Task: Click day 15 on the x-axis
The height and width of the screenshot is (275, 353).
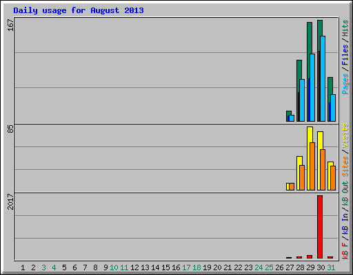Action: [165, 267]
